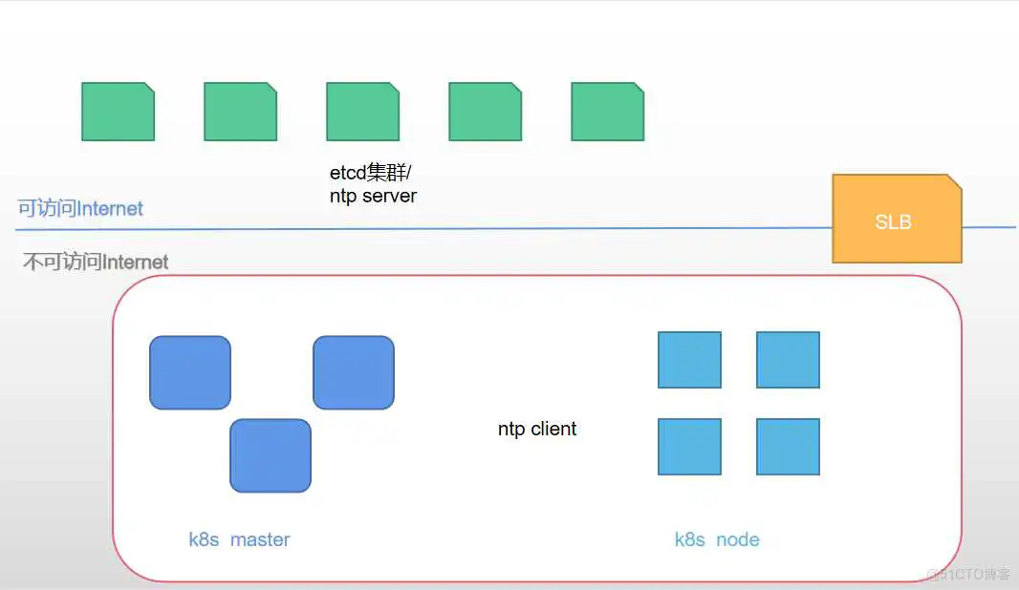
Task: Click the lowest blue k8s master box
Action: pos(271,455)
